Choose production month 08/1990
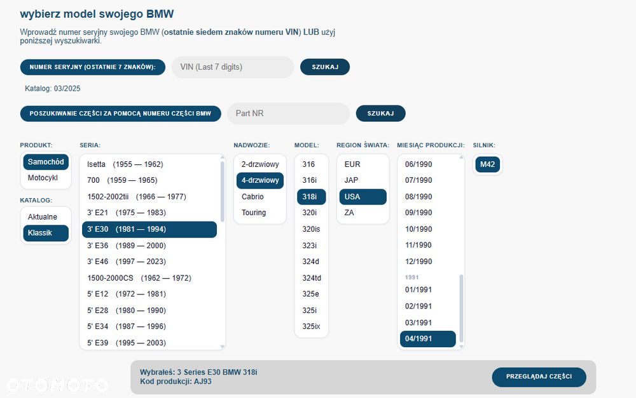The image size is (636, 398). 428,197
